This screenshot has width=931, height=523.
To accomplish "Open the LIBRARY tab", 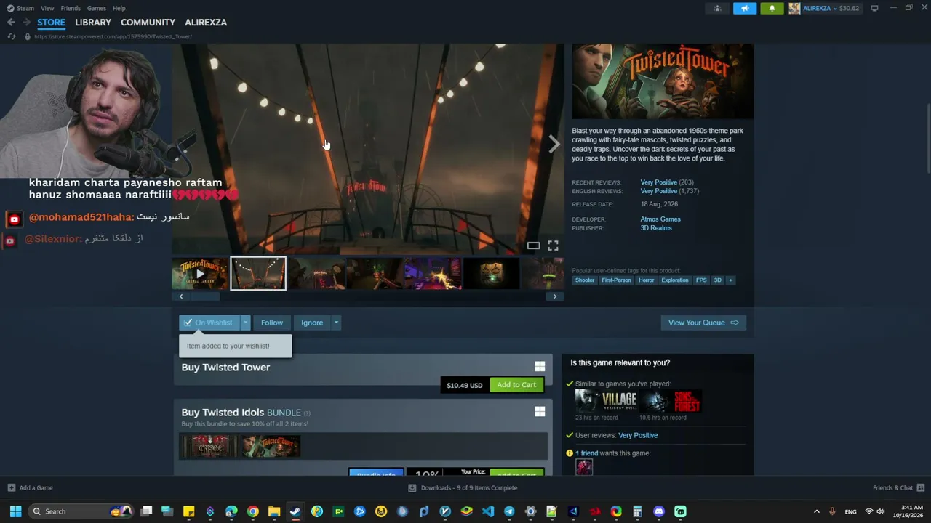I will 93,23.
